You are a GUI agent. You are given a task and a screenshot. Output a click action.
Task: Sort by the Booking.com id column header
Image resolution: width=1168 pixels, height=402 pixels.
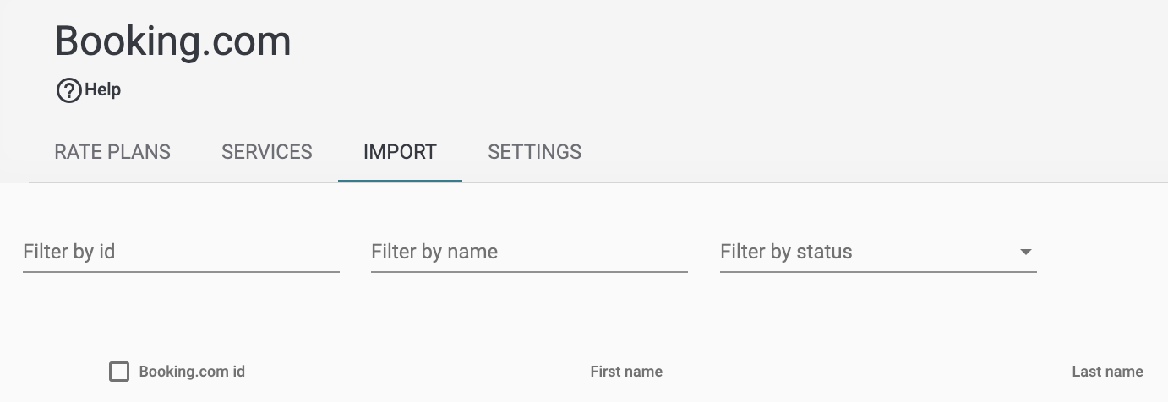[x=192, y=372]
